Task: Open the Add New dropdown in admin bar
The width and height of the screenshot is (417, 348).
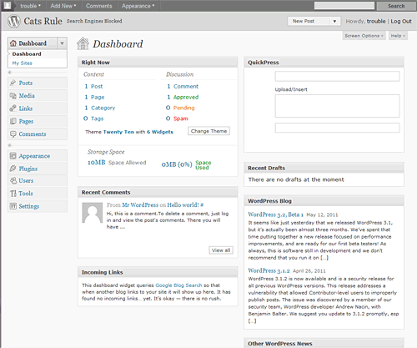Action: (63, 6)
